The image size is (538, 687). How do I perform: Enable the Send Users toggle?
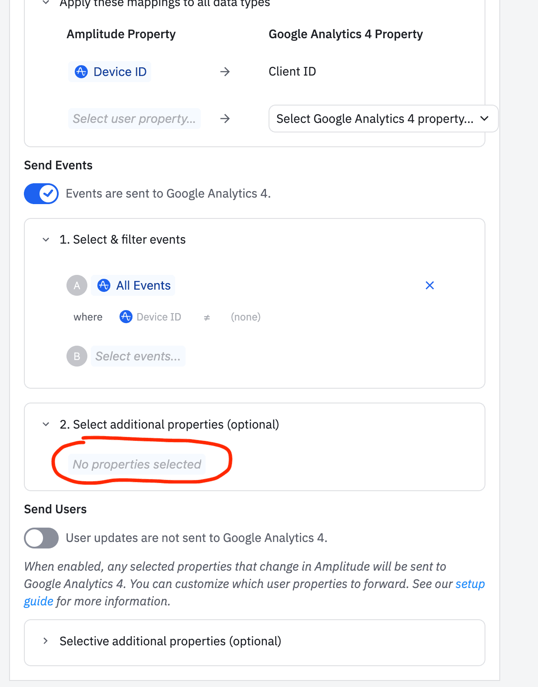(x=41, y=538)
